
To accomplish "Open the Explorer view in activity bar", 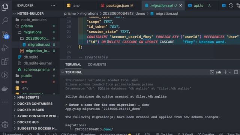I will [5, 7].
